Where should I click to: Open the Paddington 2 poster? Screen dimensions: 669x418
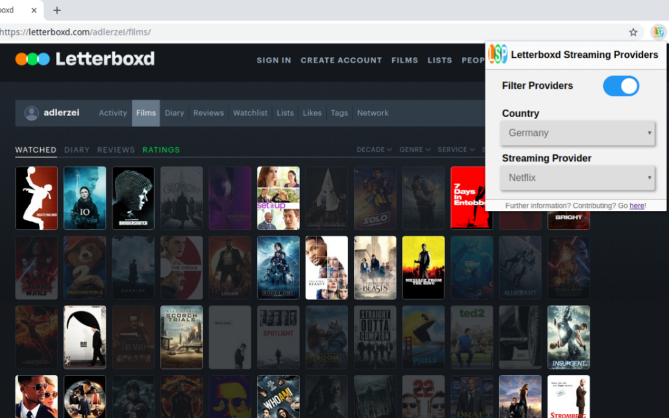pyautogui.click(x=85, y=268)
